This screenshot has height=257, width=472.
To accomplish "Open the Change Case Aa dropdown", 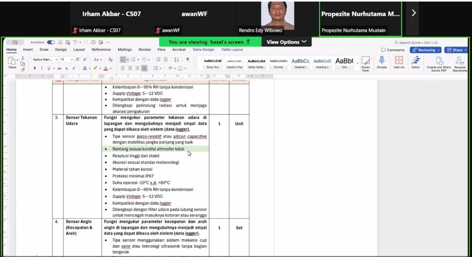I will [x=98, y=60].
